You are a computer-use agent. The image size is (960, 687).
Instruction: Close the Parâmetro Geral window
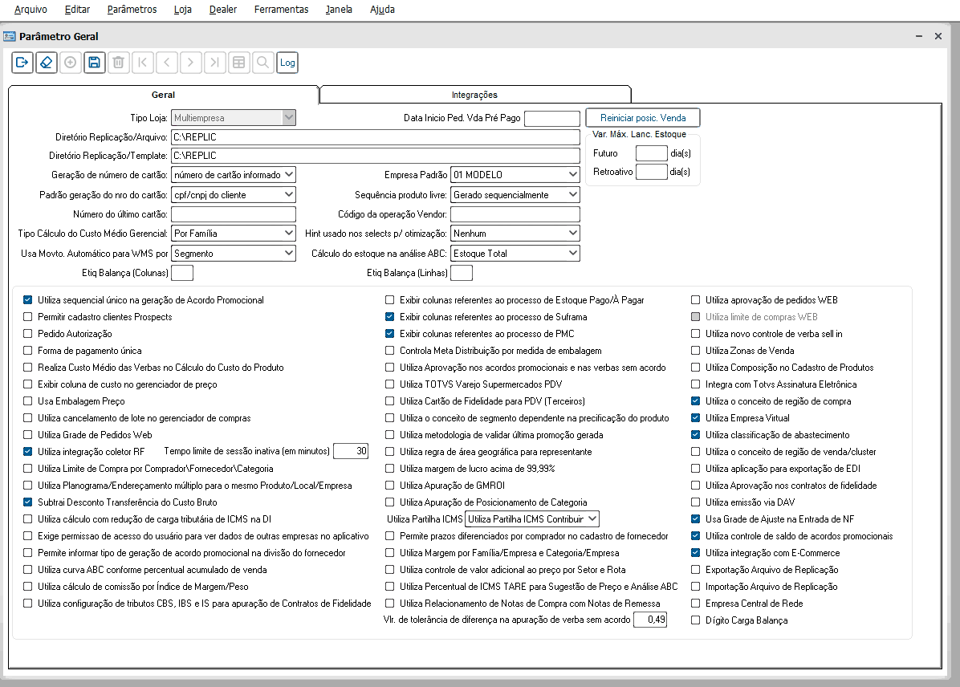click(938, 36)
